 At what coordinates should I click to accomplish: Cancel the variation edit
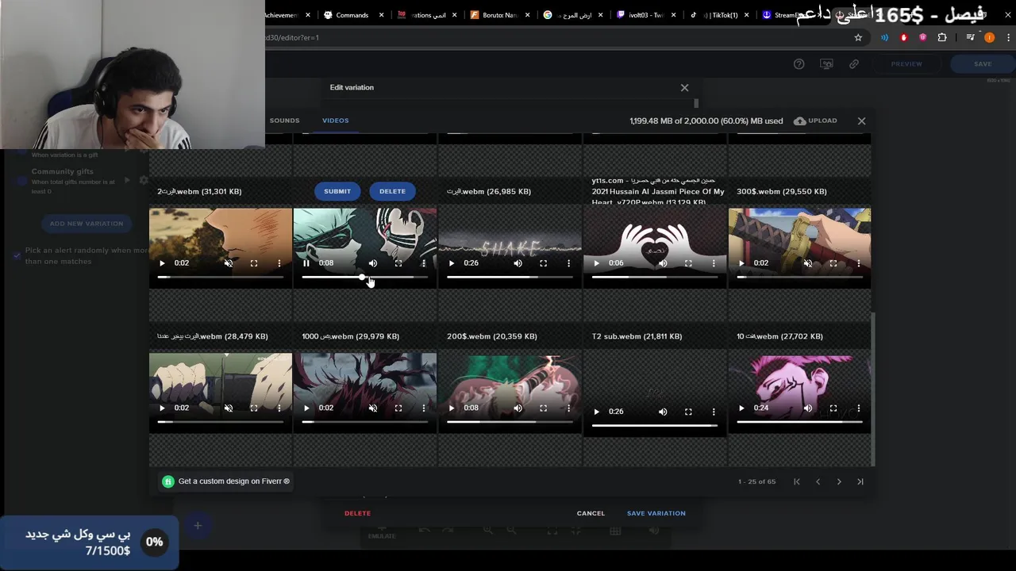pos(591,513)
